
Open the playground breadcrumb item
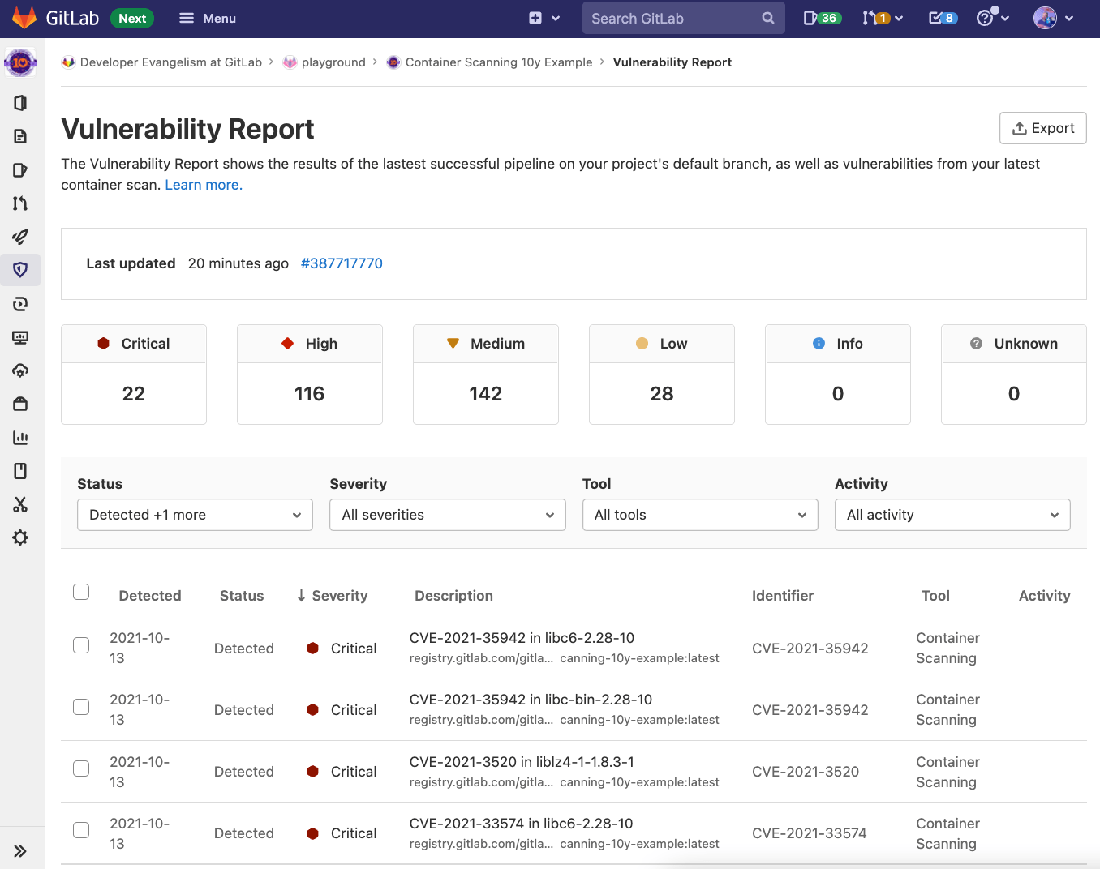tap(333, 62)
